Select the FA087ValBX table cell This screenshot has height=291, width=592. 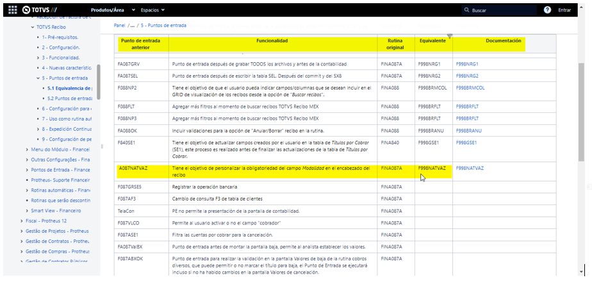point(141,247)
